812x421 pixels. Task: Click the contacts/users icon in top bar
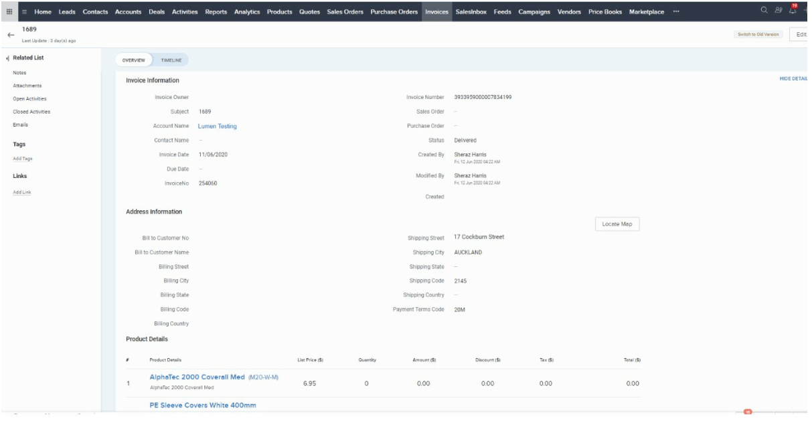pos(778,10)
